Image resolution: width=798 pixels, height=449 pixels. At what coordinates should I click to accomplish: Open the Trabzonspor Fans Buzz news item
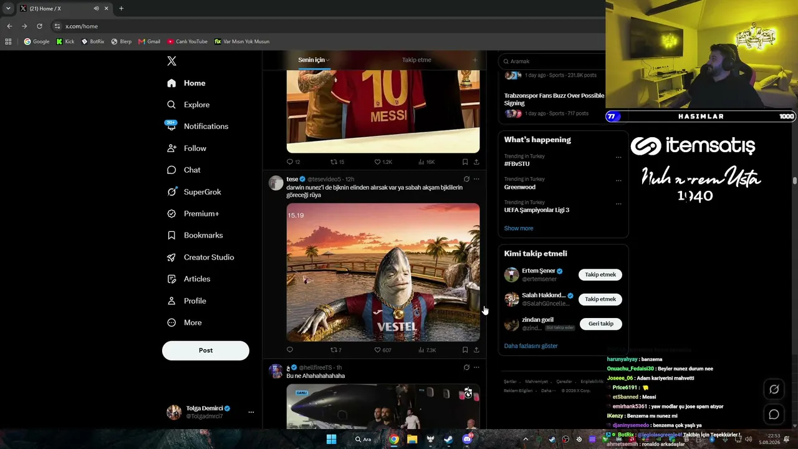(554, 99)
